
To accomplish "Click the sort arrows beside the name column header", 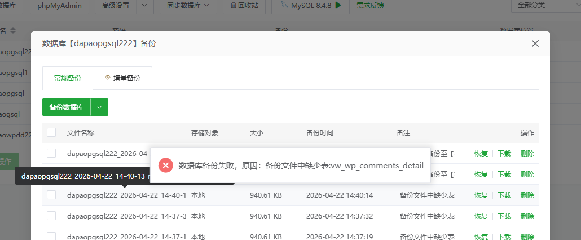I will 13,30.
